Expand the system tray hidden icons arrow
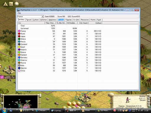The image size is (151, 113). click(139, 111)
